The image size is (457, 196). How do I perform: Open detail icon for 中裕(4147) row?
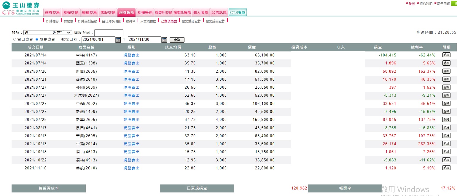[446, 55]
